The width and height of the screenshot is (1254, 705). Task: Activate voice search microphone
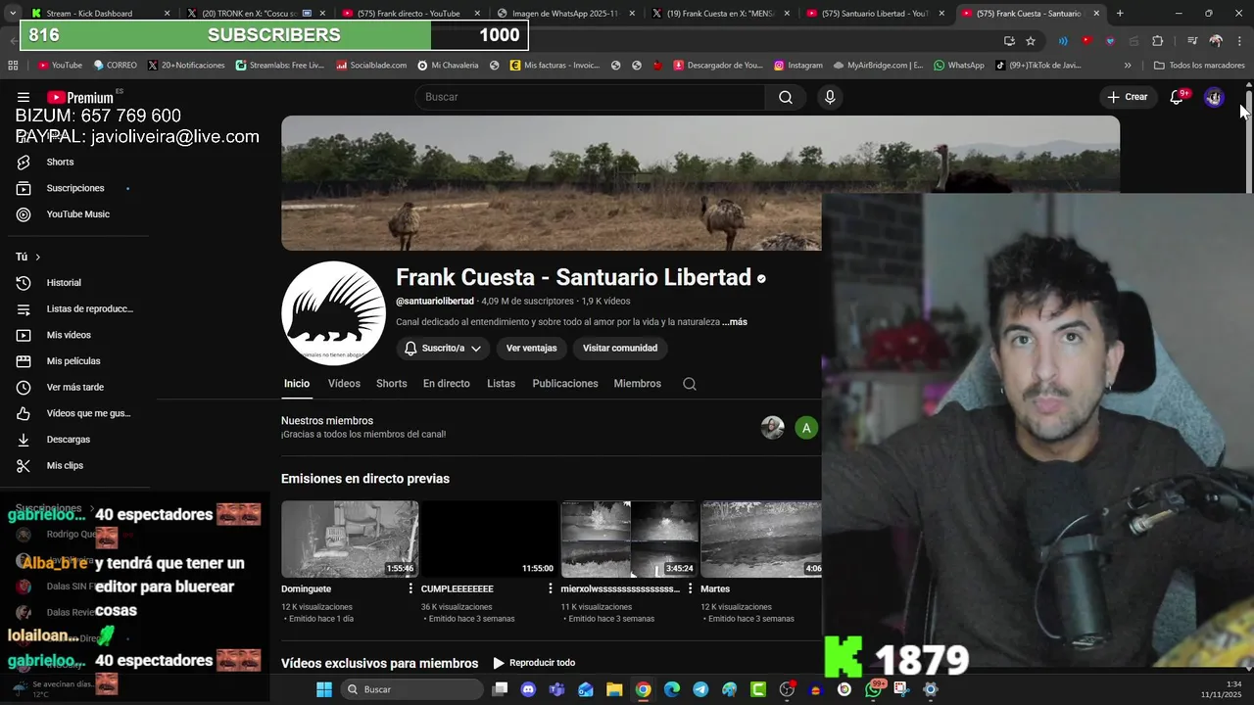[830, 97]
